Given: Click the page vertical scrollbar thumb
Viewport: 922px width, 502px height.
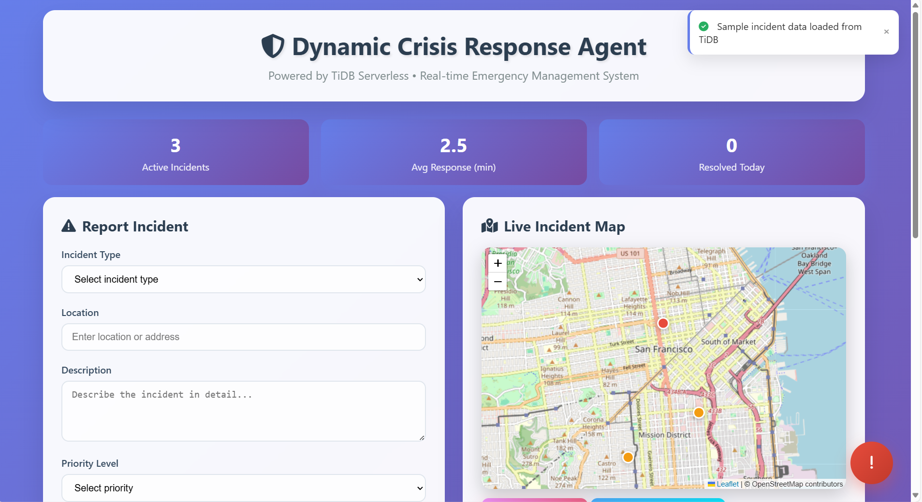Looking at the screenshot, I should [915, 125].
